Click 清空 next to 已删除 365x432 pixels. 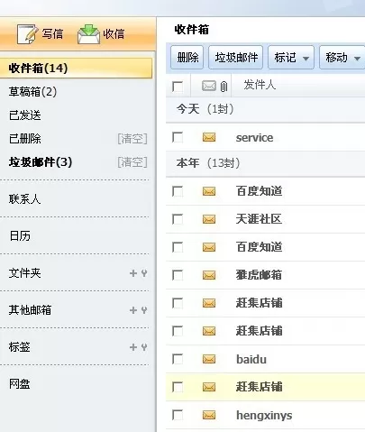tap(132, 139)
